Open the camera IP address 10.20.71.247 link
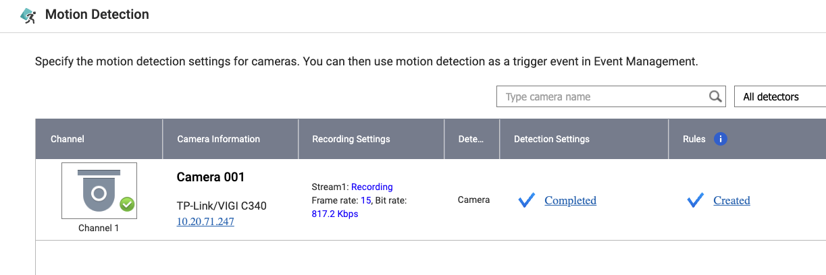The height and width of the screenshot is (275, 826). tap(205, 221)
